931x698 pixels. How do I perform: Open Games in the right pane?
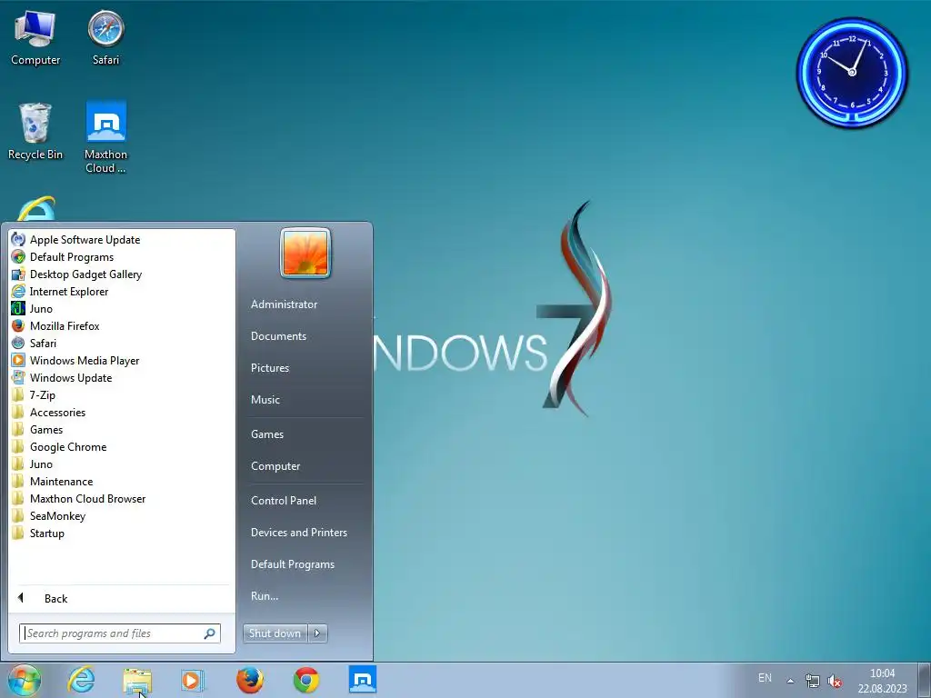tap(267, 434)
